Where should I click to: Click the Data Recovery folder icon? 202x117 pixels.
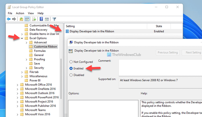pos(26,30)
